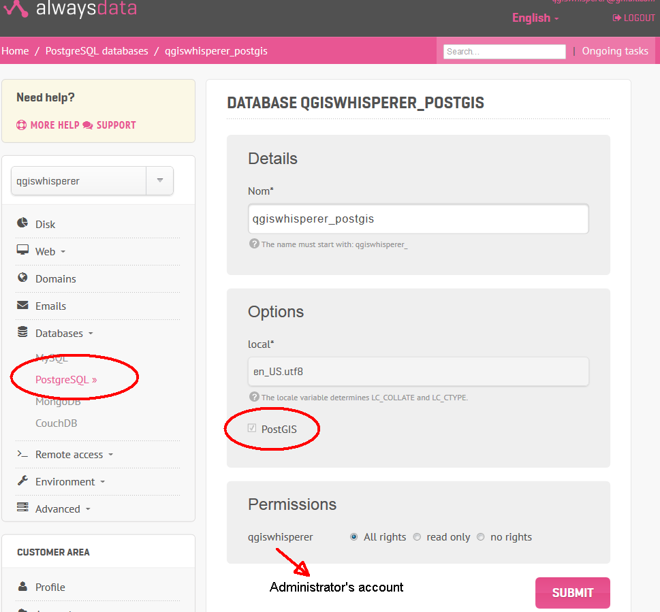The height and width of the screenshot is (612, 660).
Task: Go to PostgreSQL databases breadcrumb
Action: click(x=97, y=51)
